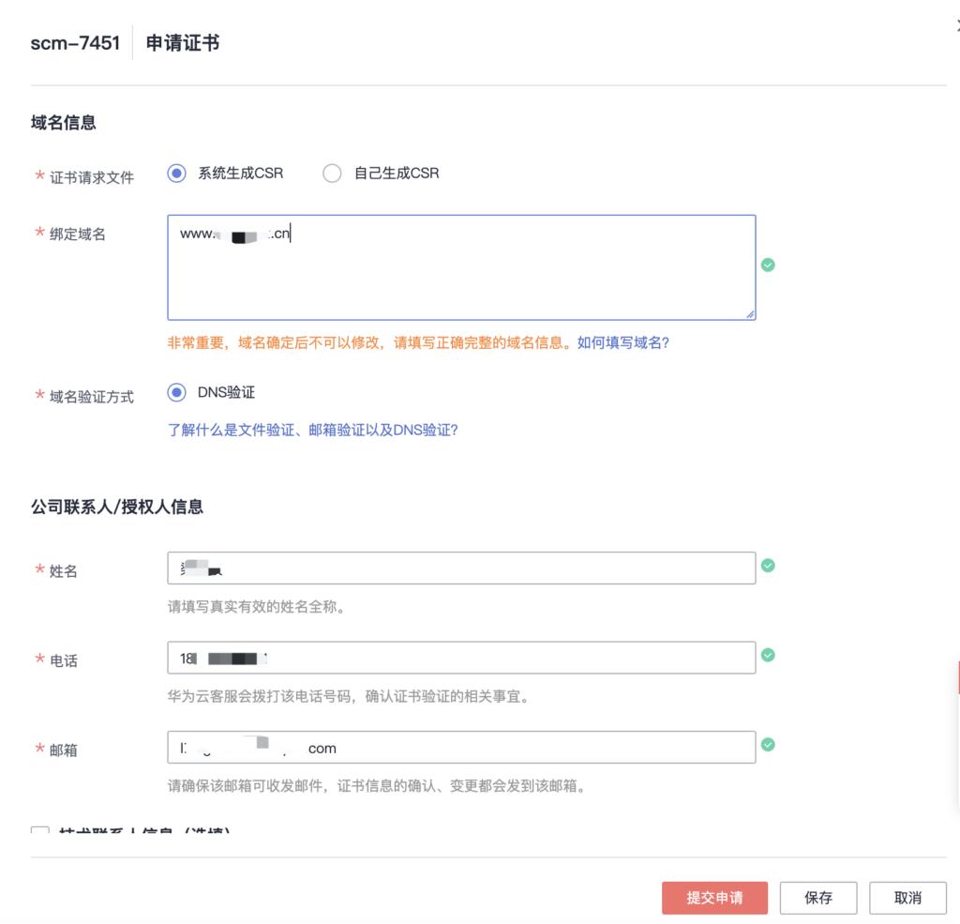Click the green checkmark beside the bound domain textarea
The image size is (960, 924).
click(x=768, y=265)
